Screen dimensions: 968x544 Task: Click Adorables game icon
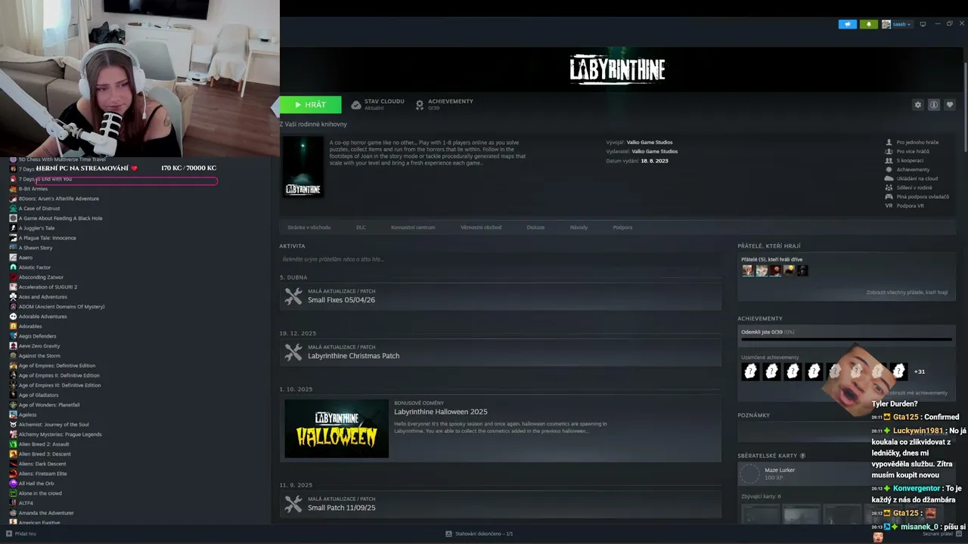(x=13, y=326)
